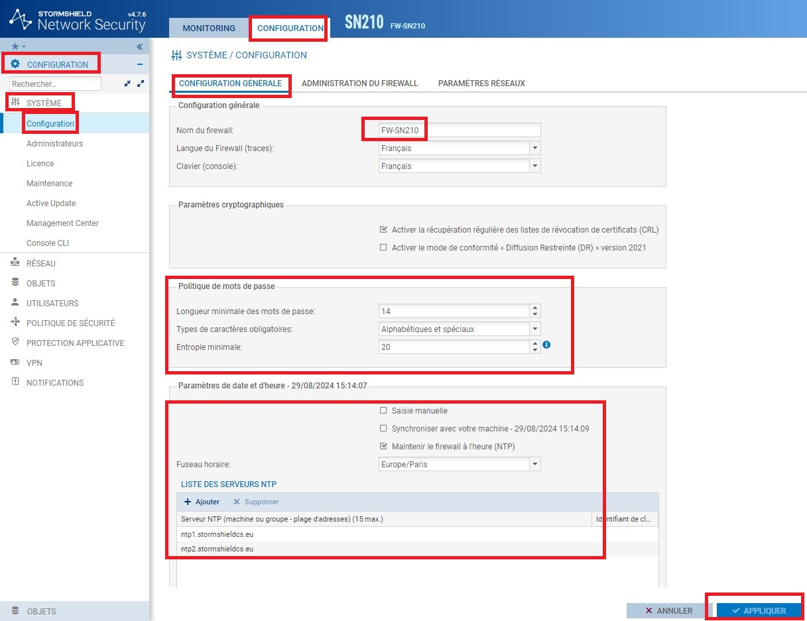Click the entropy info icon
Image resolution: width=807 pixels, height=621 pixels.
547,345
